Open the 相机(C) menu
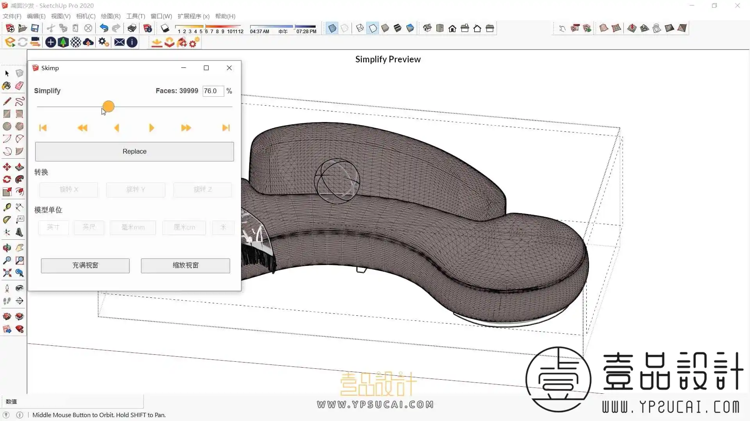Viewport: 750px width, 421px height. [86, 16]
